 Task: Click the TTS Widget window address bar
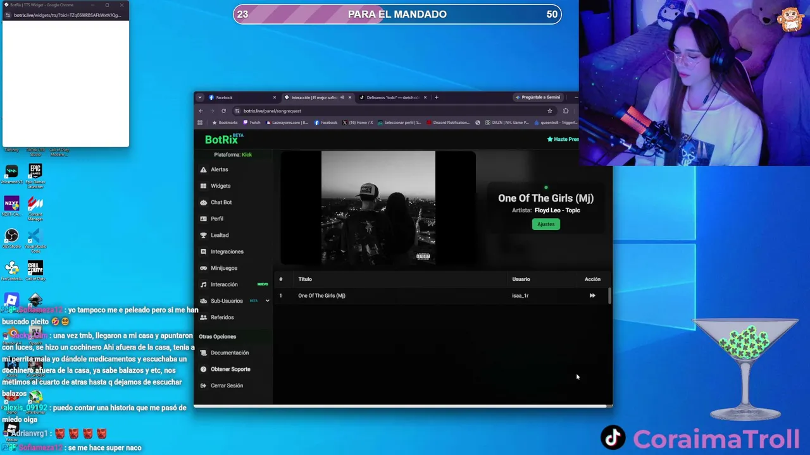68,15
